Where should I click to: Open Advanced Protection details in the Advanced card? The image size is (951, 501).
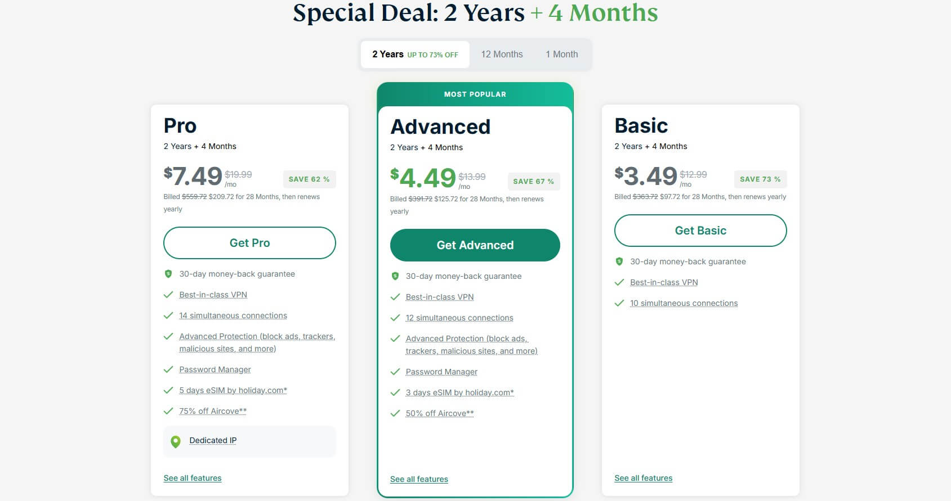472,344
